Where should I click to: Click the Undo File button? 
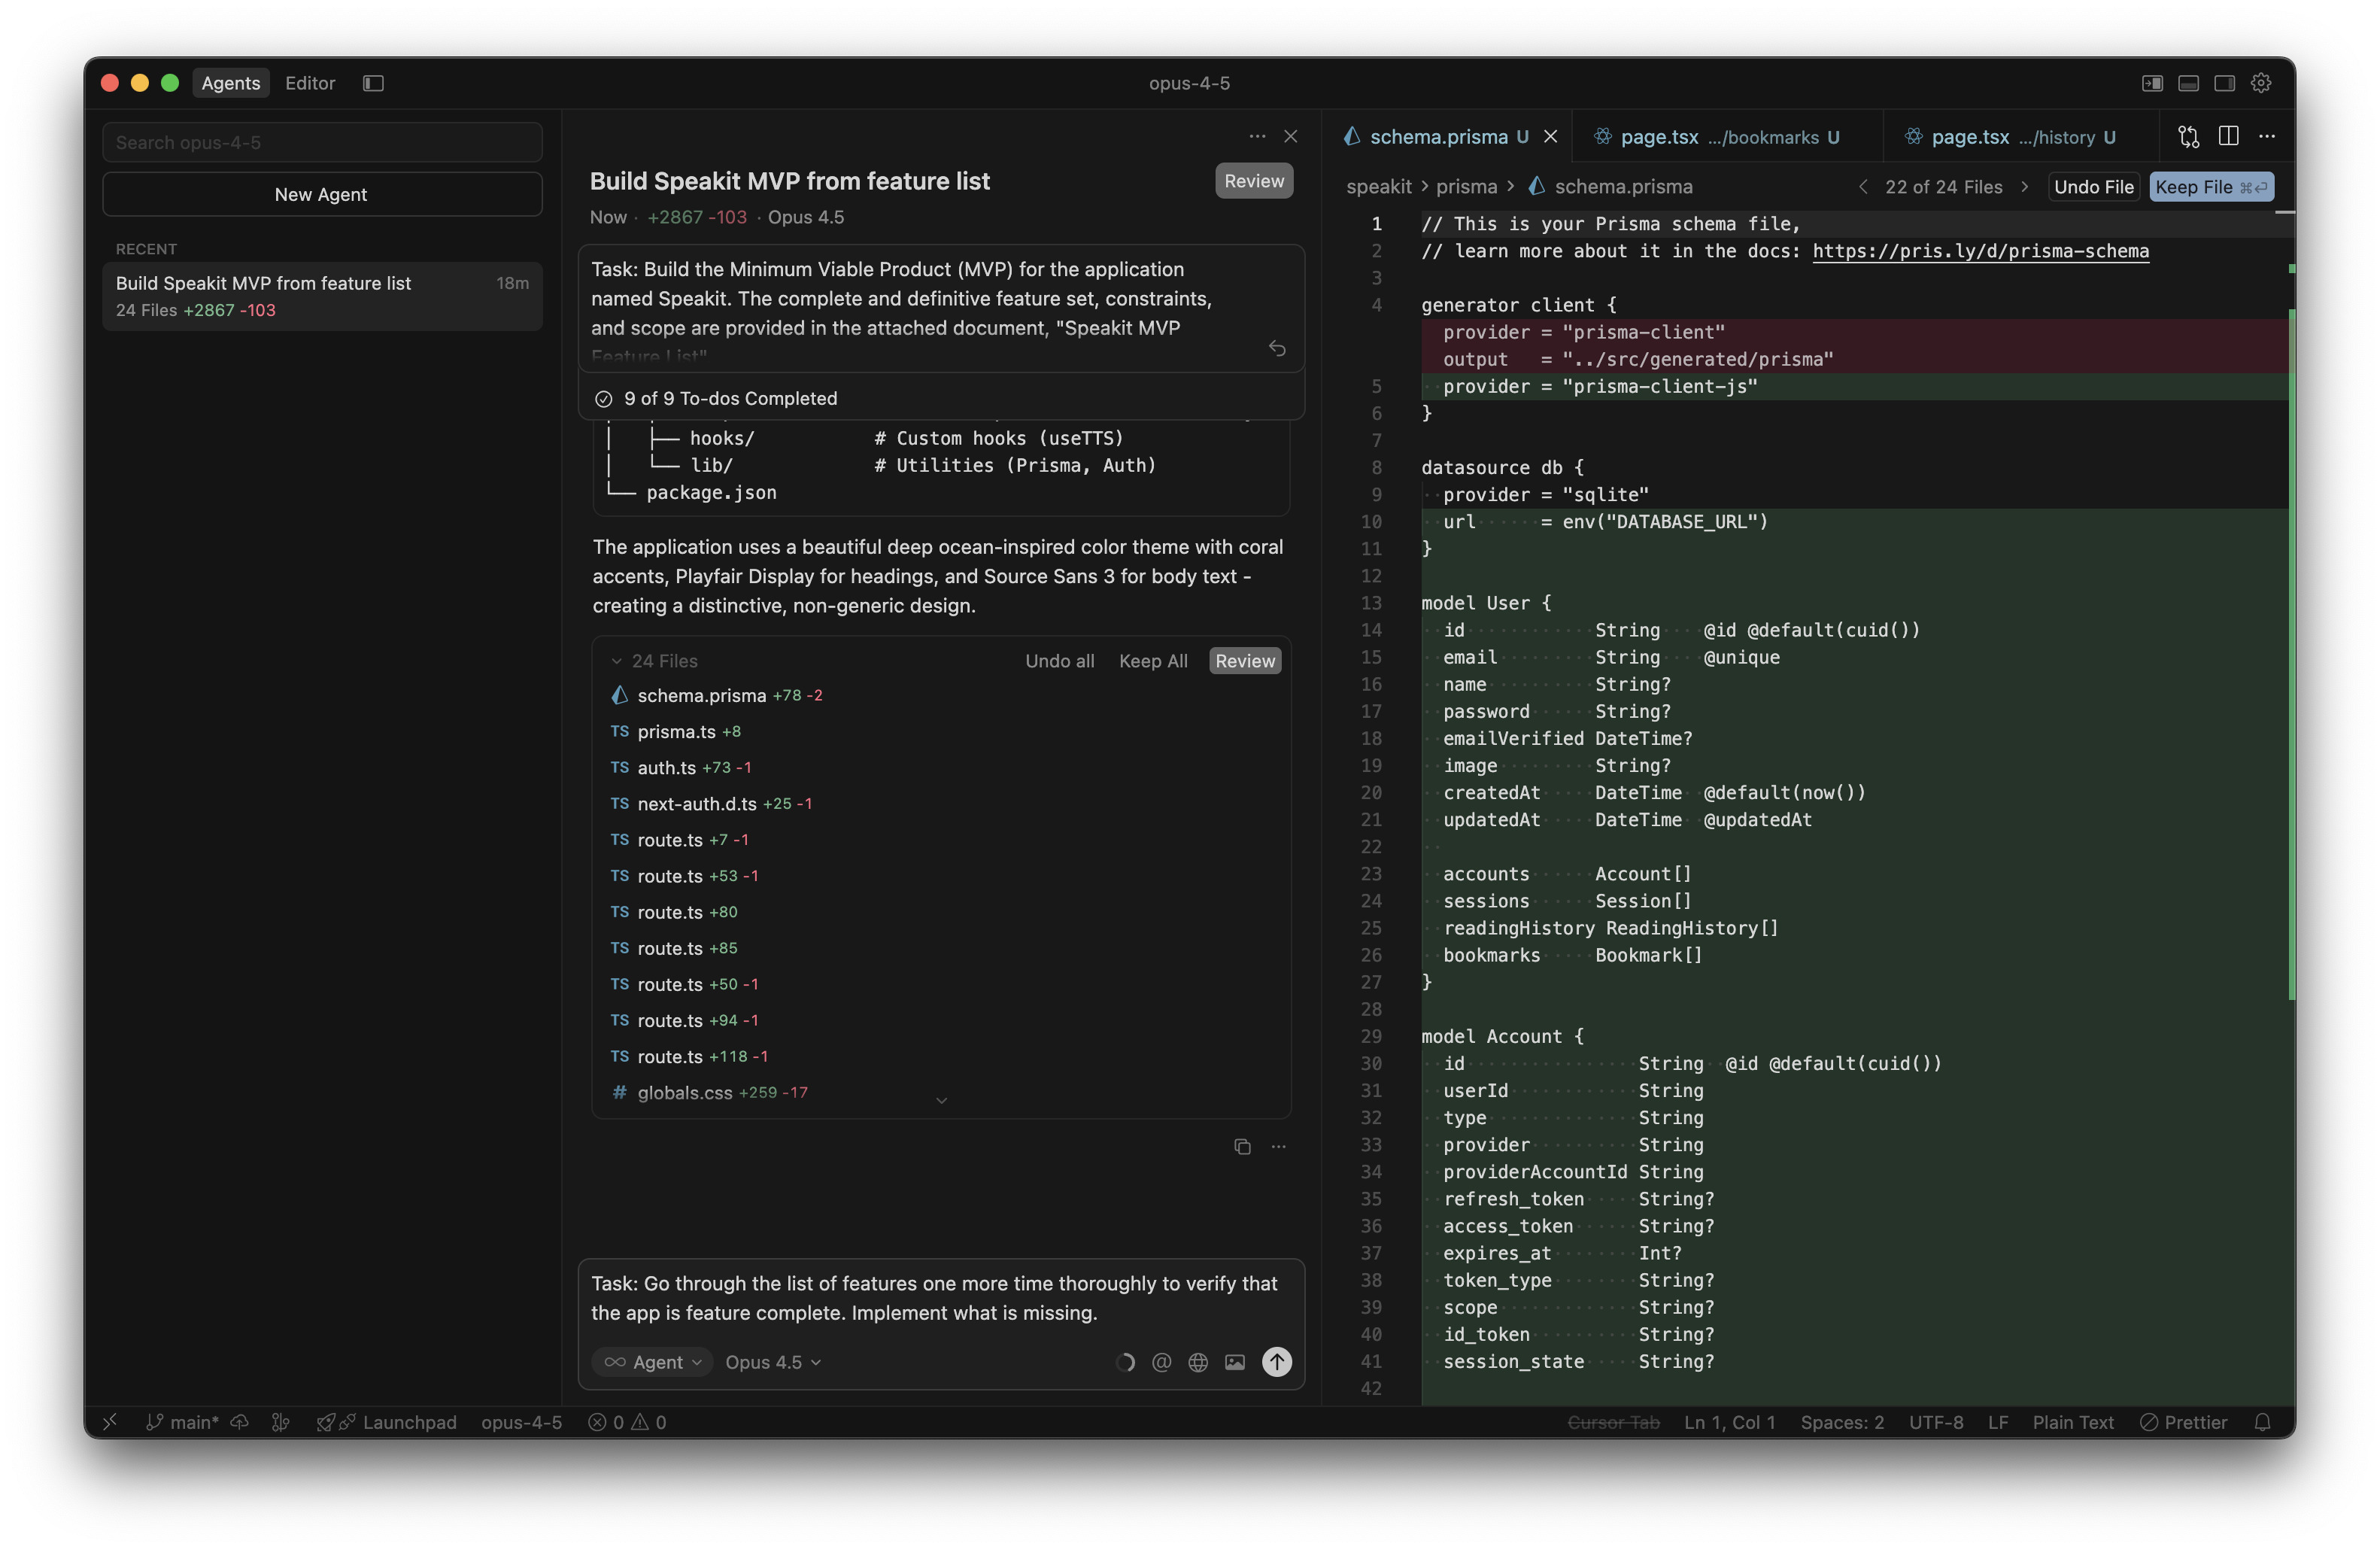point(2093,187)
